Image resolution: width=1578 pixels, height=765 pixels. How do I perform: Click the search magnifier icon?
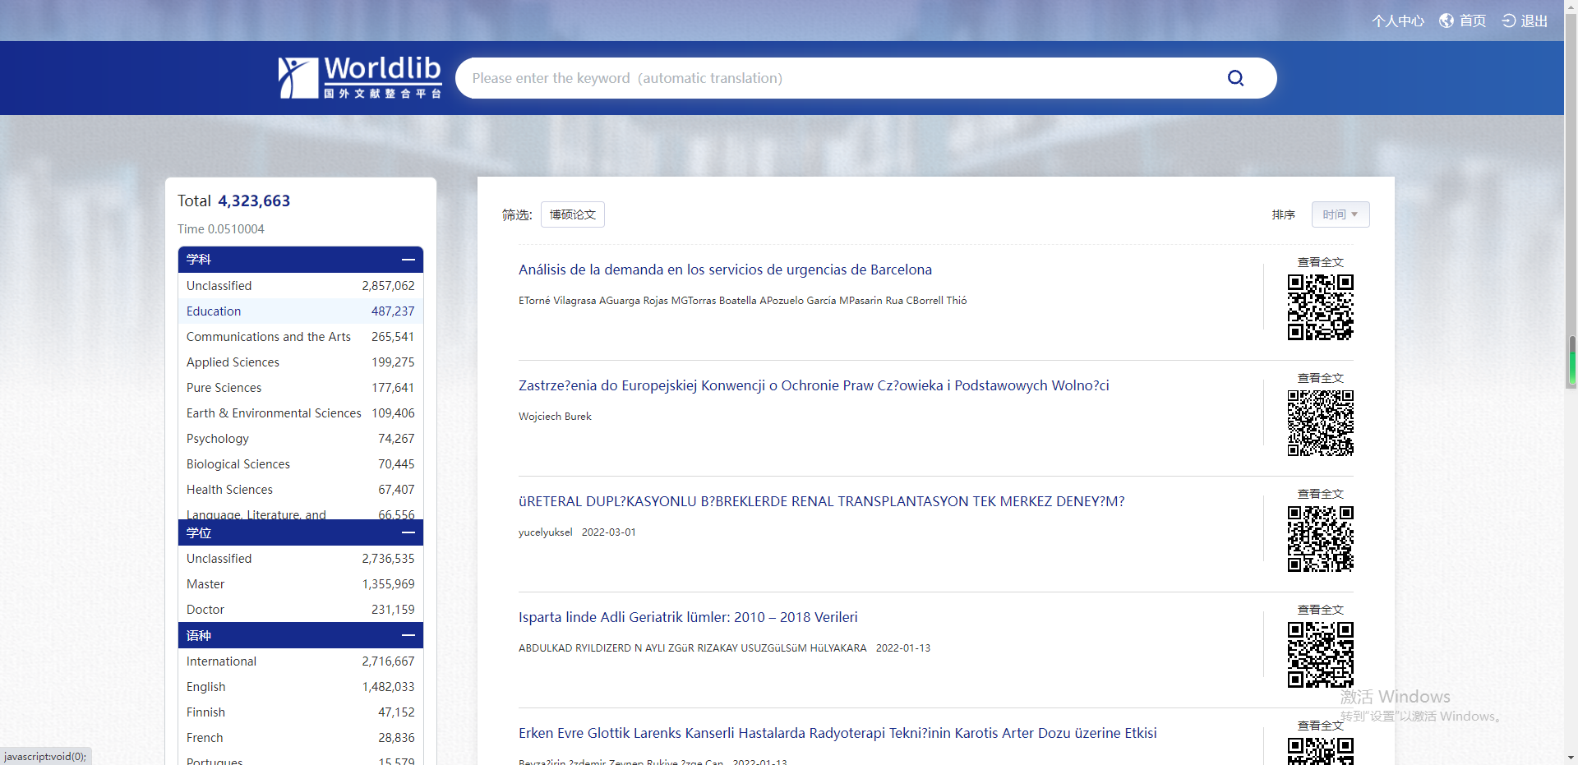tap(1235, 78)
